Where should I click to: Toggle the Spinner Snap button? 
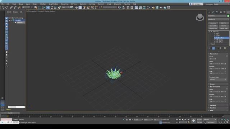point(96,8)
